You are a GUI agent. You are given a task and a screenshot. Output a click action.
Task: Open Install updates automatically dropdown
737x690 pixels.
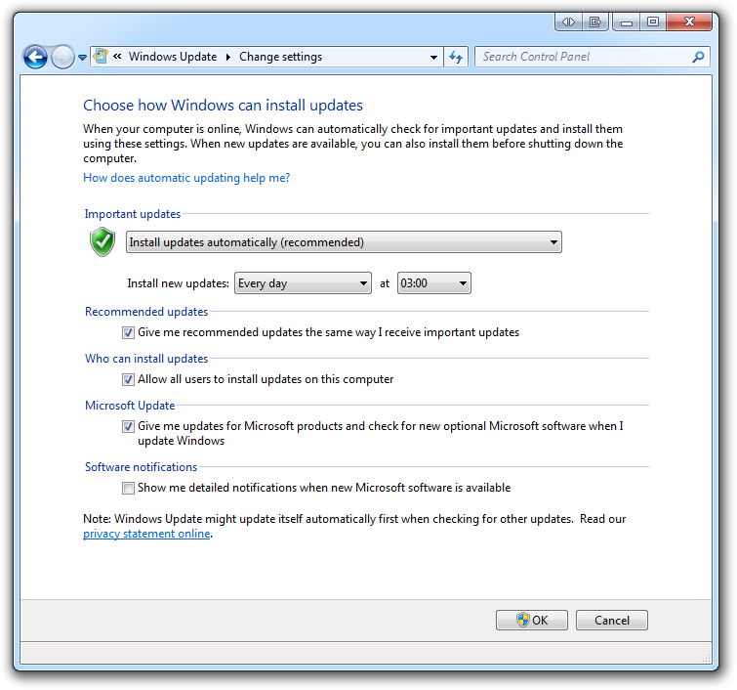[344, 242]
